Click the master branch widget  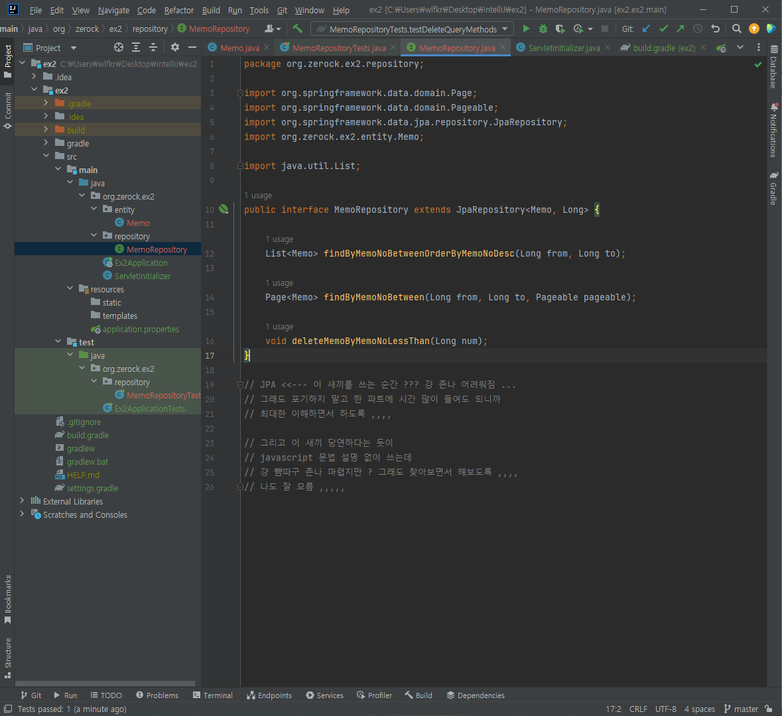coord(742,709)
